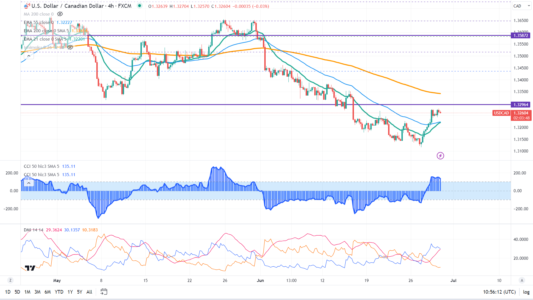Click the lightning events marker on chart
Screen dimensions: 533x300
click(440, 156)
